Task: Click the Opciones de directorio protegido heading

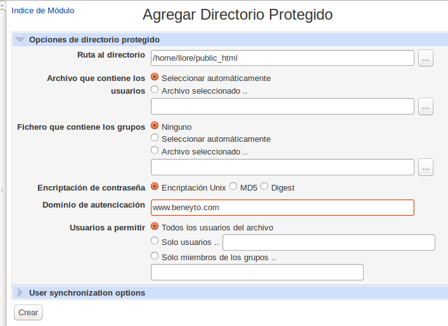Action: (94, 40)
